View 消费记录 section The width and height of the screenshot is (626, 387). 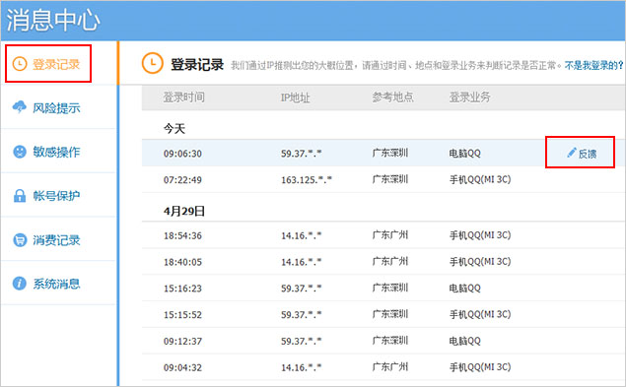[x=58, y=239]
